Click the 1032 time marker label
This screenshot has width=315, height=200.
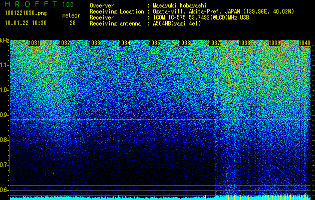(64, 43)
